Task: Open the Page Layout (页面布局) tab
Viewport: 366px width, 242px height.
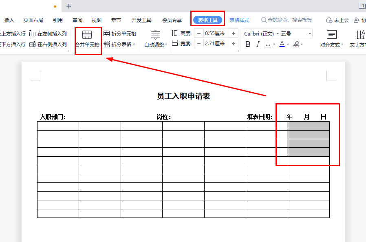Action: (x=33, y=20)
